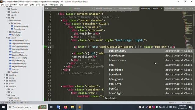This screenshot has height=110, width=195.
Task: Click the LocationsModel.php file icon
Action: coord(10,55)
